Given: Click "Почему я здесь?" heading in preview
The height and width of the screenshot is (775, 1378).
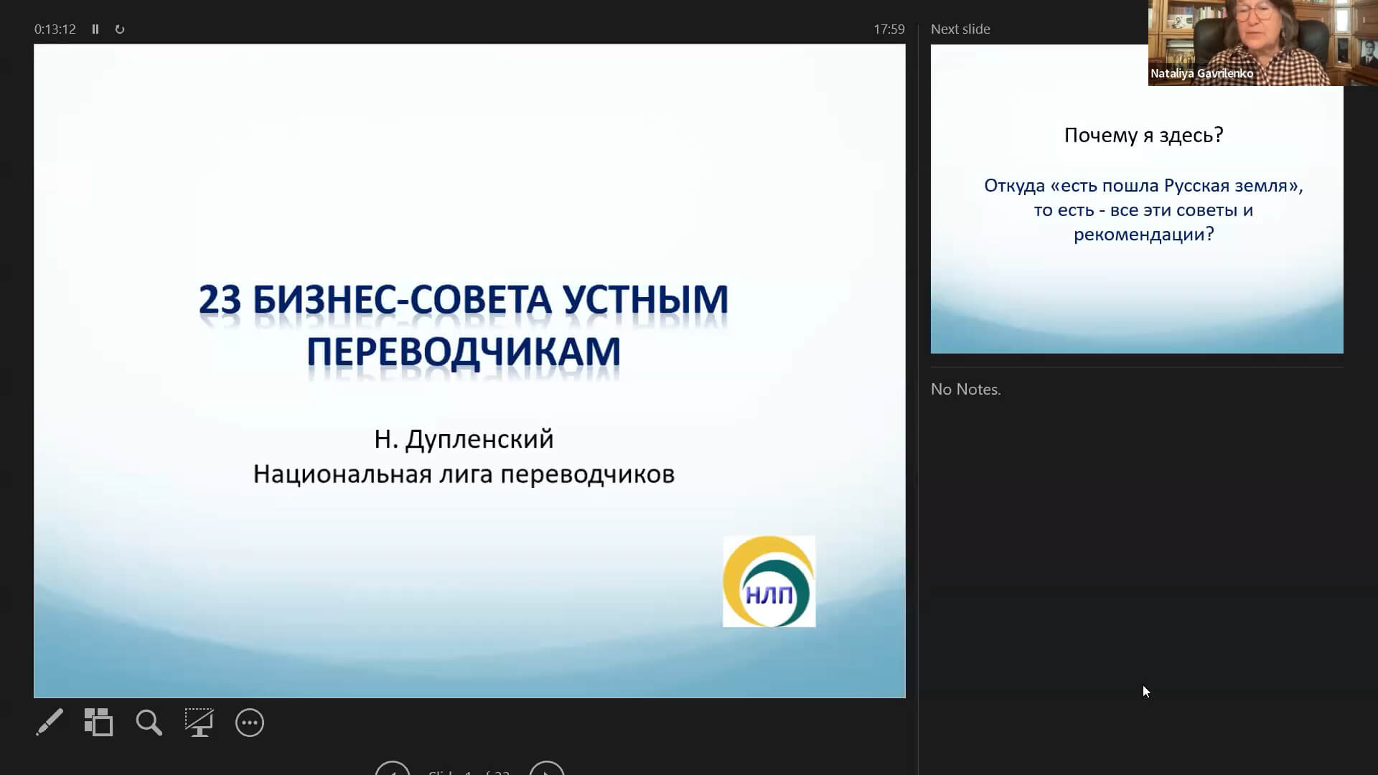Looking at the screenshot, I should pyautogui.click(x=1143, y=136).
